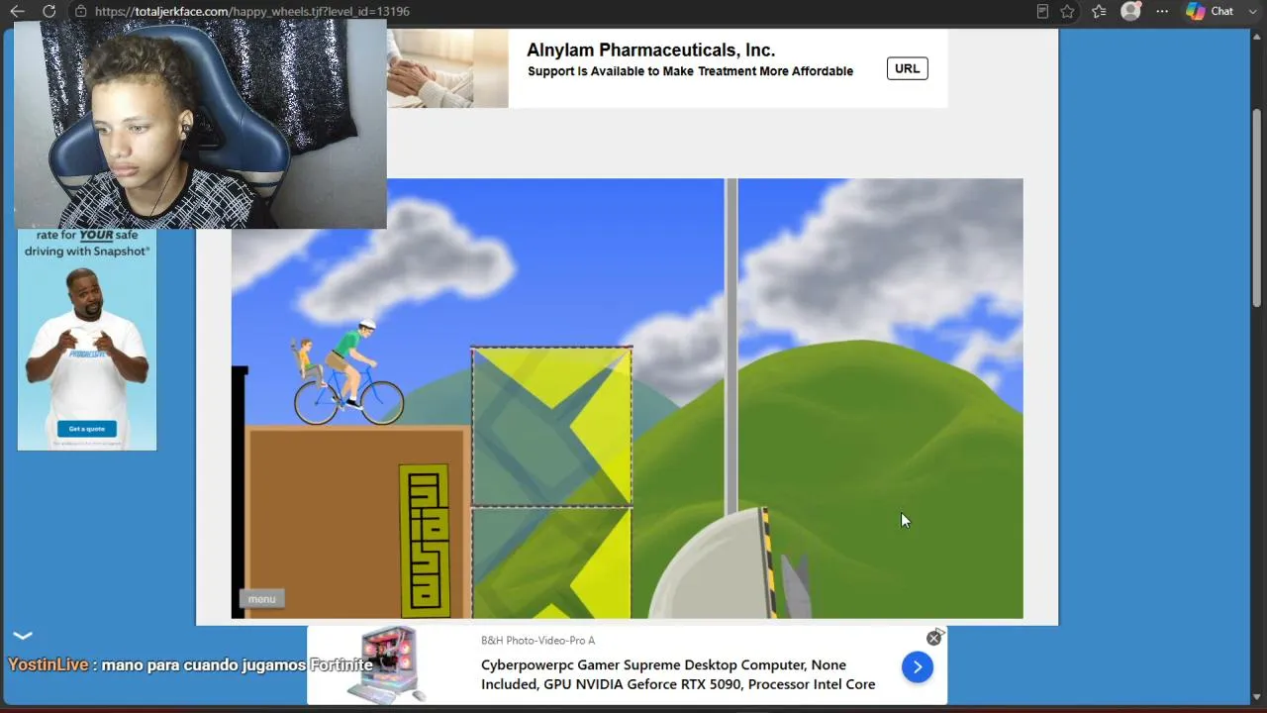
Task: Click the URL button on the Alnylam ad
Action: [907, 68]
